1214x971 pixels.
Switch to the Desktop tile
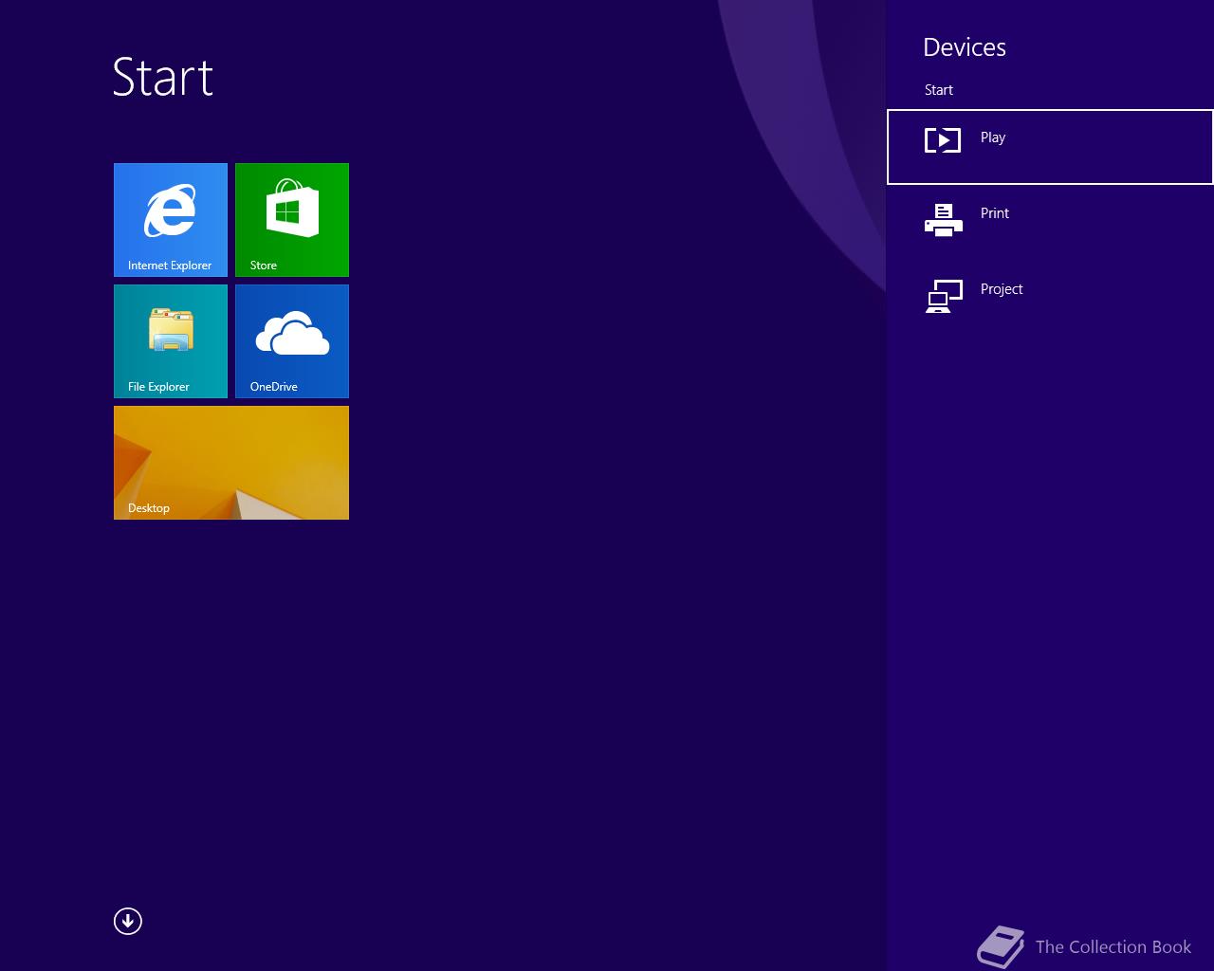(x=231, y=463)
